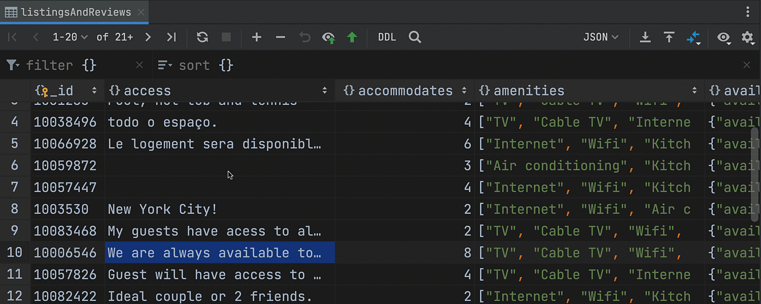Screen dimensions: 761x304
Task: Toggle the compare data arrows icon
Action: (694, 37)
